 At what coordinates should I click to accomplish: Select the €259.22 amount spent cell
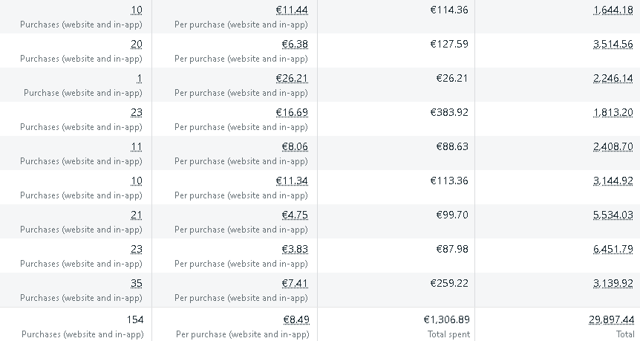[449, 283]
